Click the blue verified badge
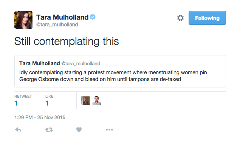The image size is (240, 144). coord(93,17)
